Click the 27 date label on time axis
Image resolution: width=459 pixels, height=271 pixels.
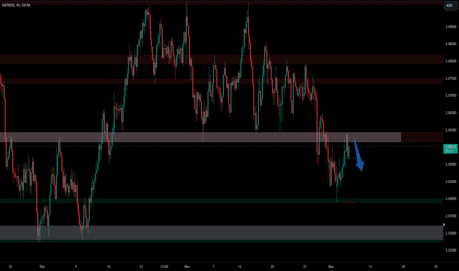click(305, 267)
